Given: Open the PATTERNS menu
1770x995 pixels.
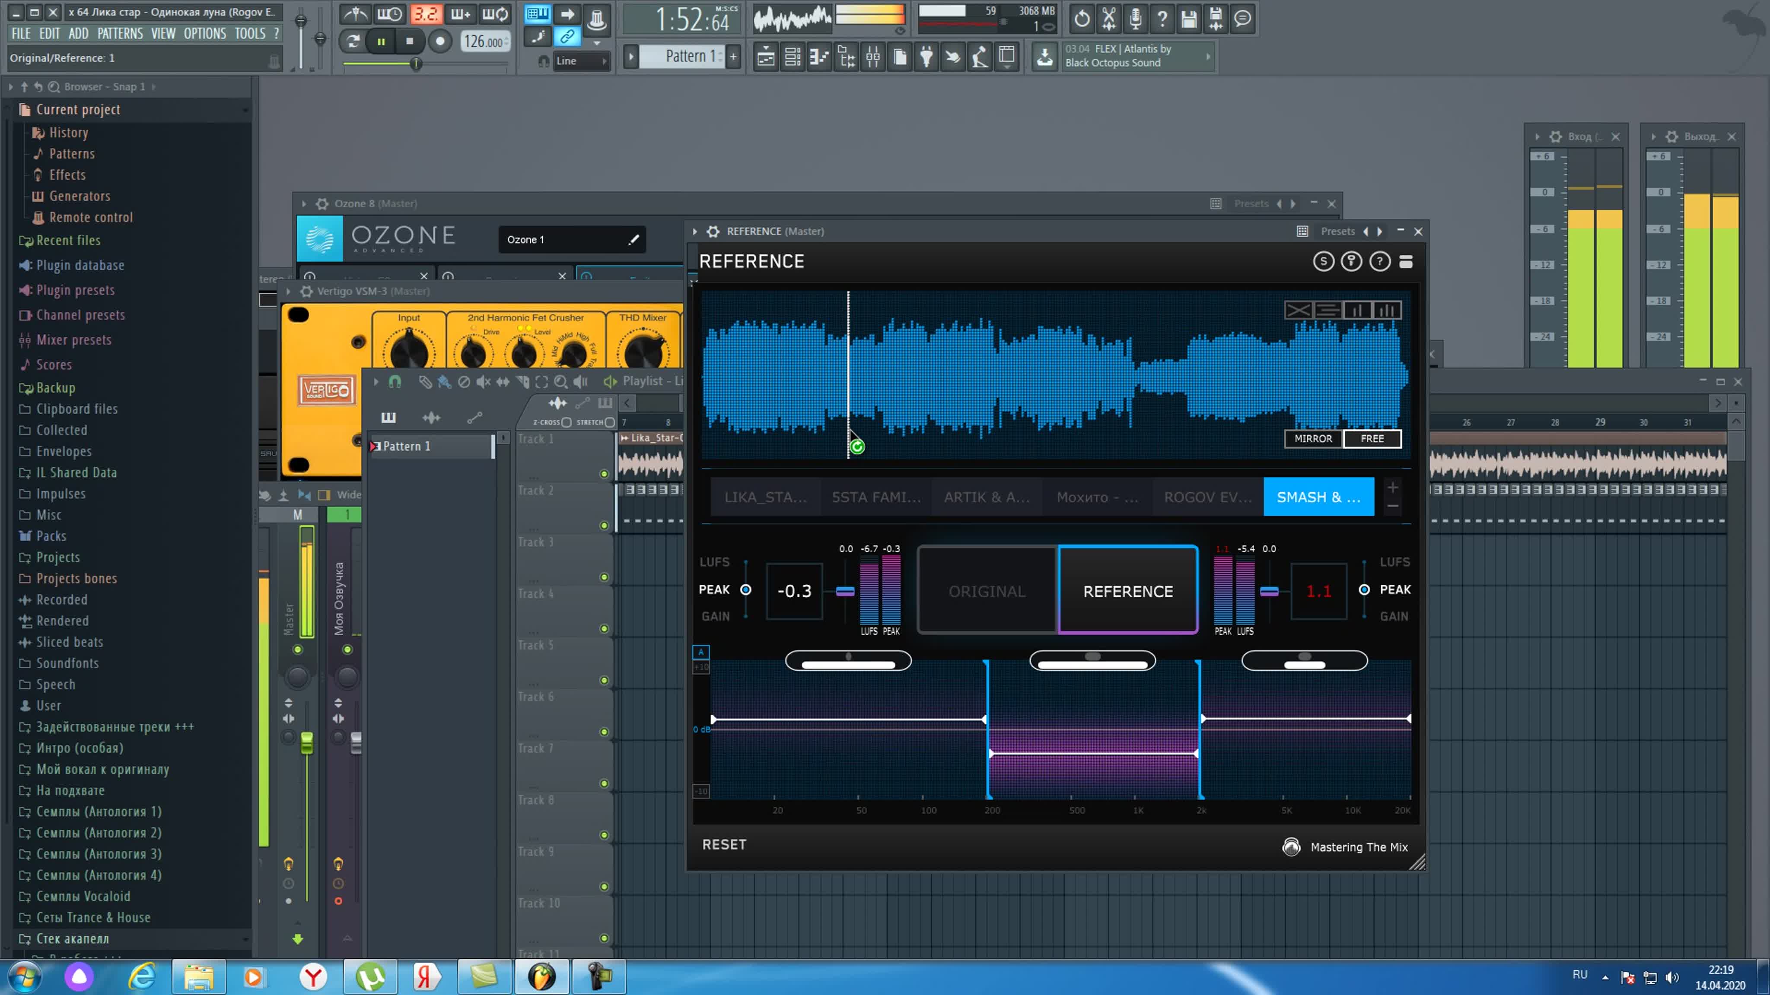Looking at the screenshot, I should (120, 34).
